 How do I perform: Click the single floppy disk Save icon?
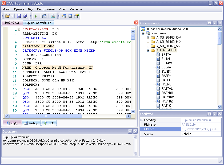click(19, 16)
